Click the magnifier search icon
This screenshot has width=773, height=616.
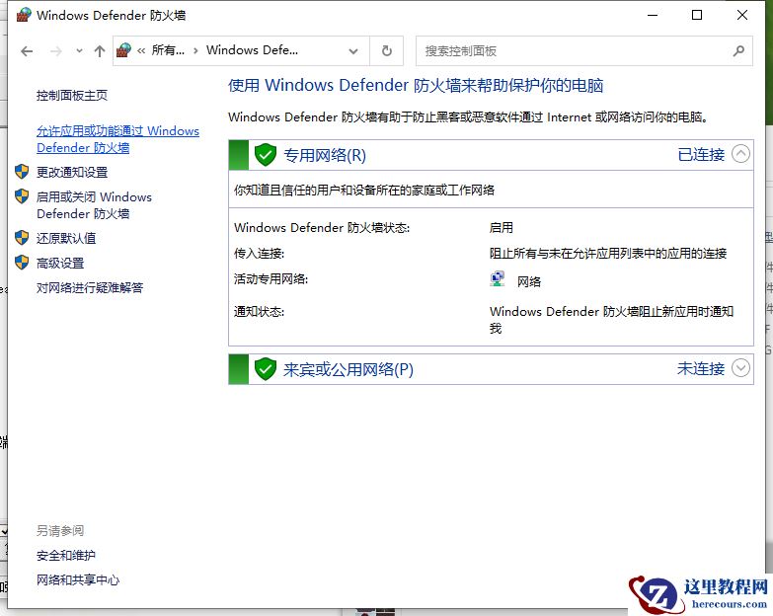(738, 50)
